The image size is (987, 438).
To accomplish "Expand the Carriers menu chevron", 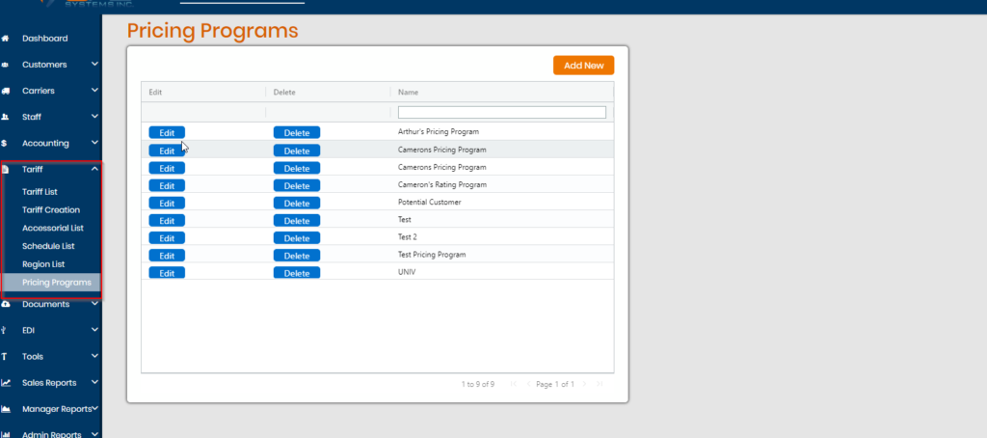I will click(x=94, y=91).
